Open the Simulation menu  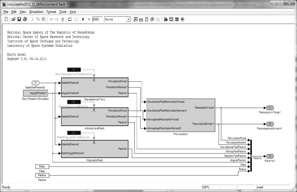[36, 12]
